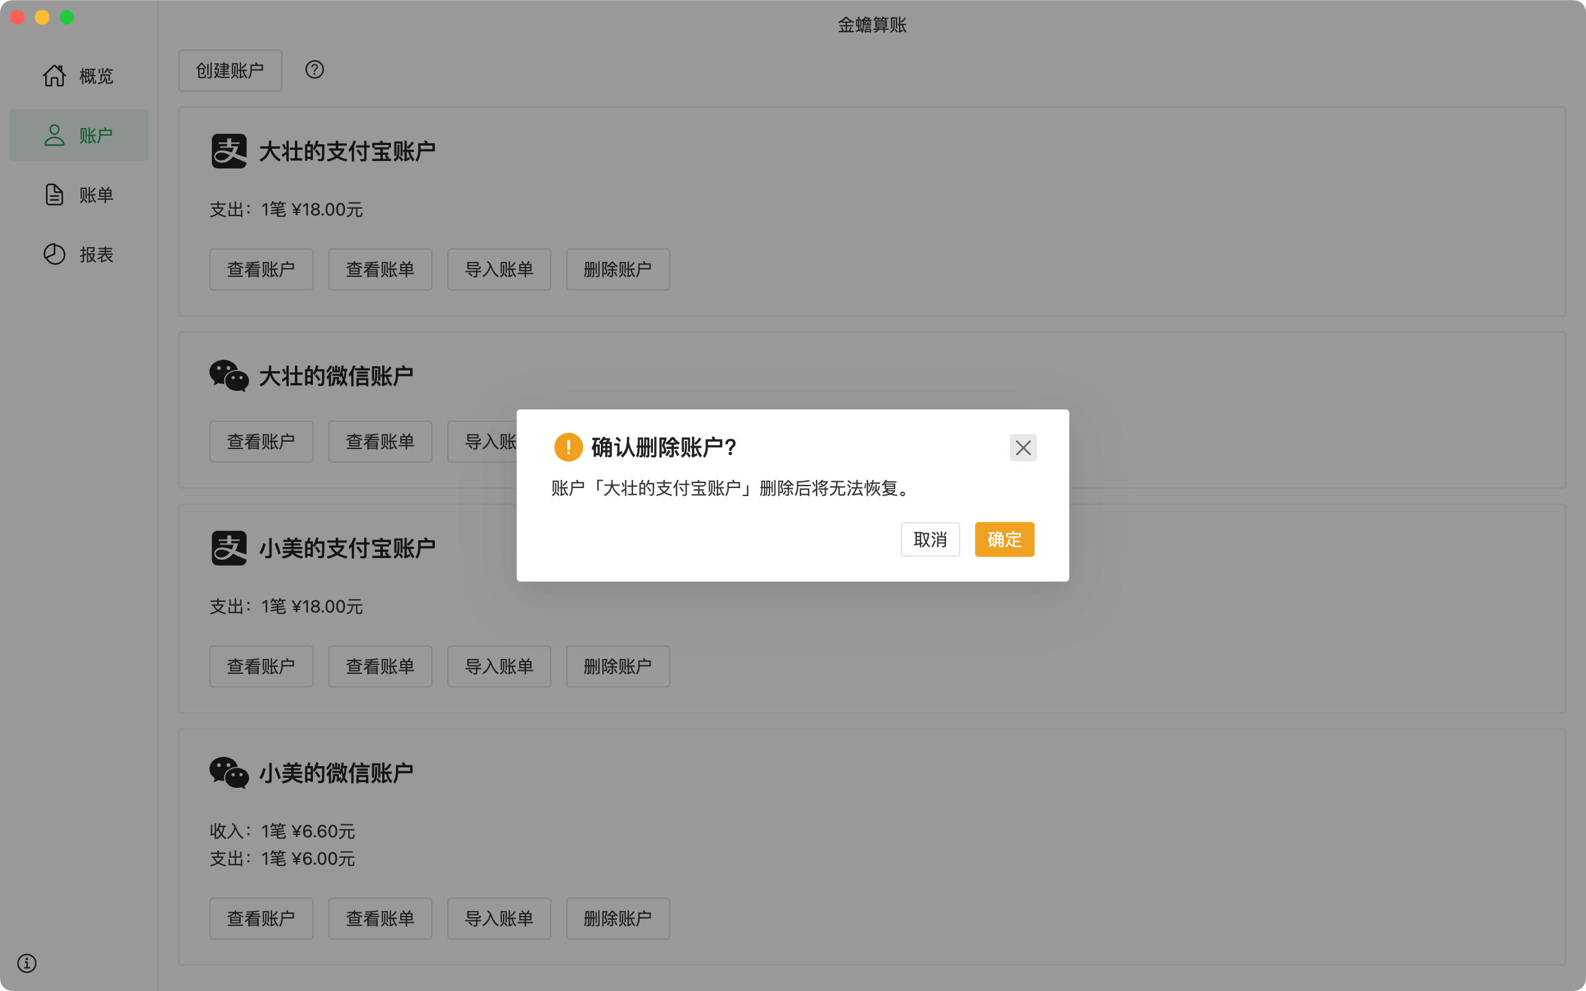Click the home icon beside 概览
Screen dimensions: 1586x991
pos(55,76)
